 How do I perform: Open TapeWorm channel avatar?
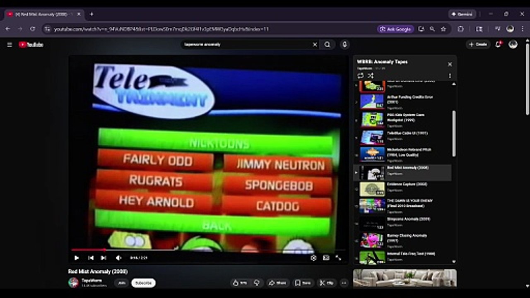click(x=73, y=283)
